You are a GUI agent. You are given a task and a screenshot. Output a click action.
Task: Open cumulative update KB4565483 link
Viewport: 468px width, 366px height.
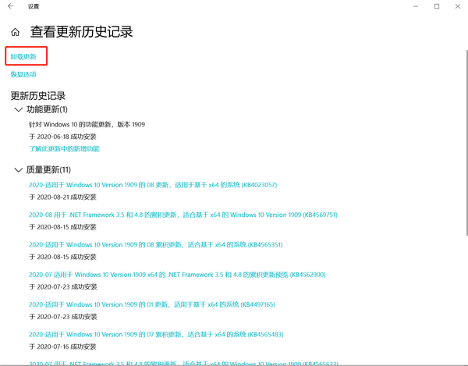(x=155, y=334)
